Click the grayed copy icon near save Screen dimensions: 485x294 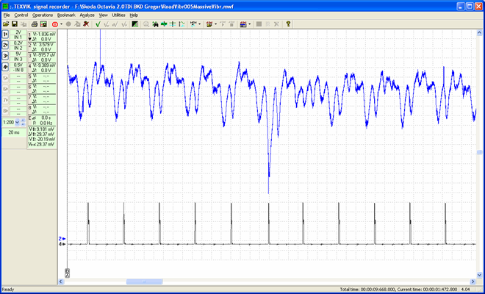tap(24, 24)
